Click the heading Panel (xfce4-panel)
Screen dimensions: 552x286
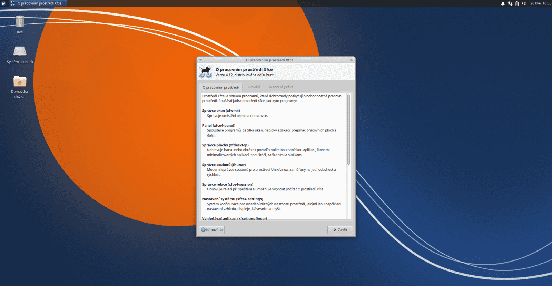[x=219, y=126]
